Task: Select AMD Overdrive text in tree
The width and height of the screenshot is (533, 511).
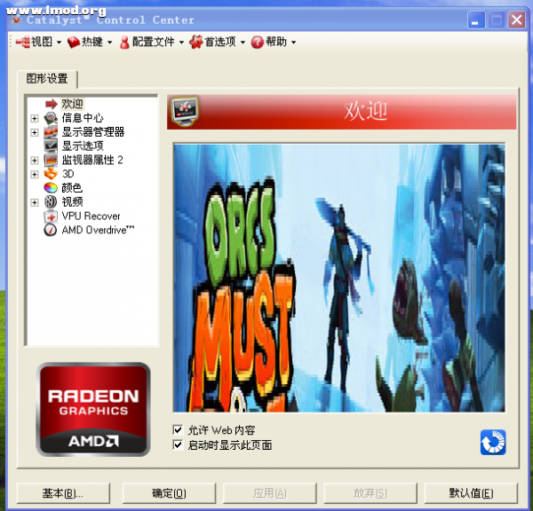Action: coord(98,230)
